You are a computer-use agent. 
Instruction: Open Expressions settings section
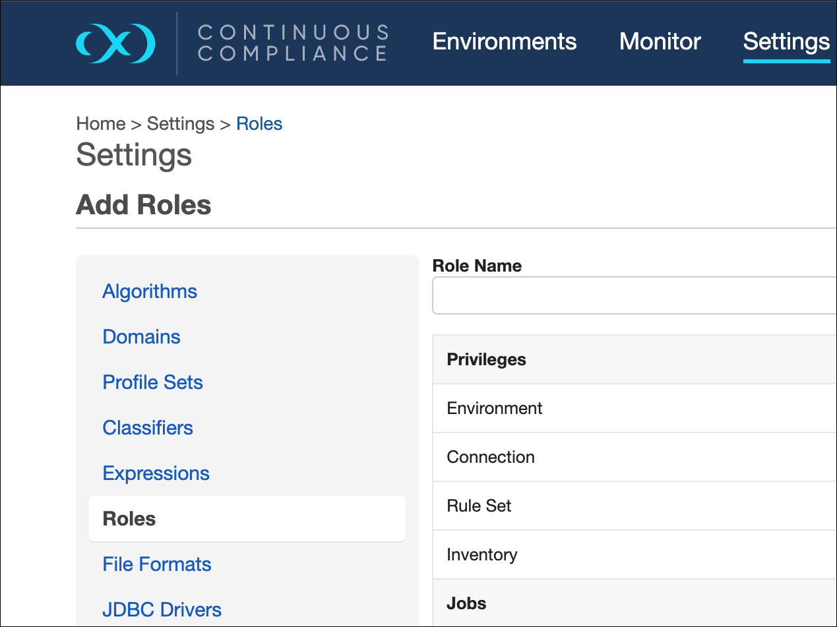click(156, 473)
